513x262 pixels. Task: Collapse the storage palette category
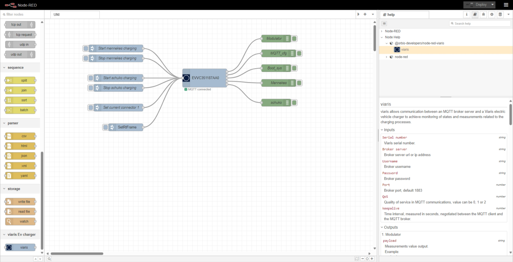click(20, 189)
